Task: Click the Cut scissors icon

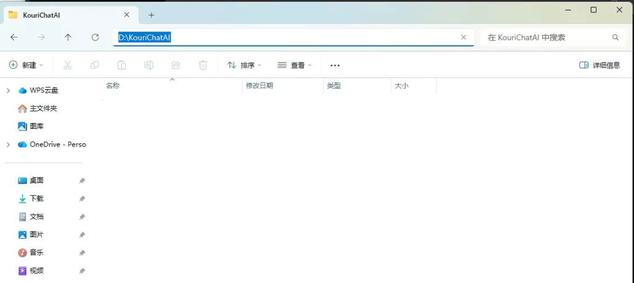Action: point(68,65)
